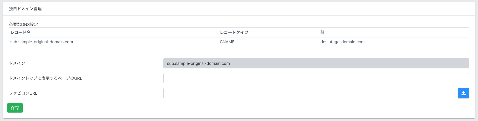Image resolution: width=478 pixels, height=121 pixels.
Task: Click the 値 column header
Action: [323, 32]
